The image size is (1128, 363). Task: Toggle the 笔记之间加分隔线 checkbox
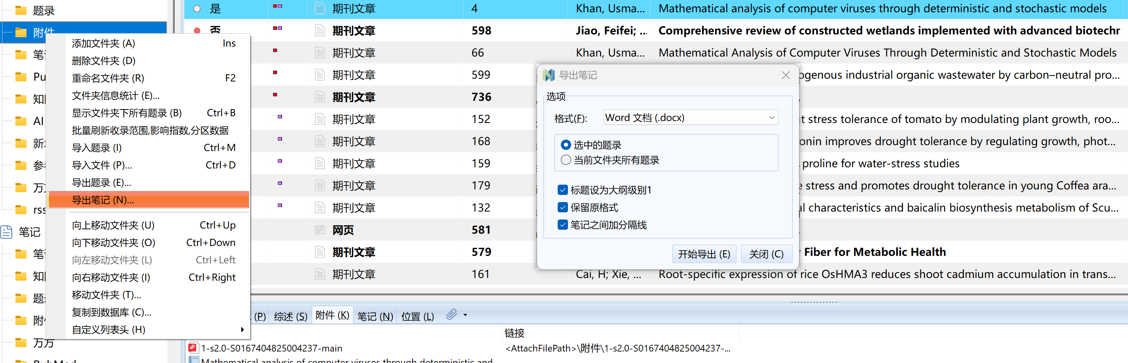pos(563,225)
